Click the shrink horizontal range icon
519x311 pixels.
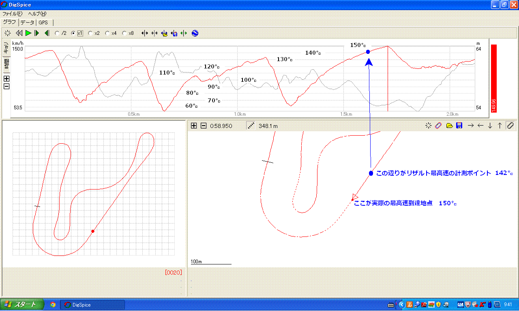[154, 33]
